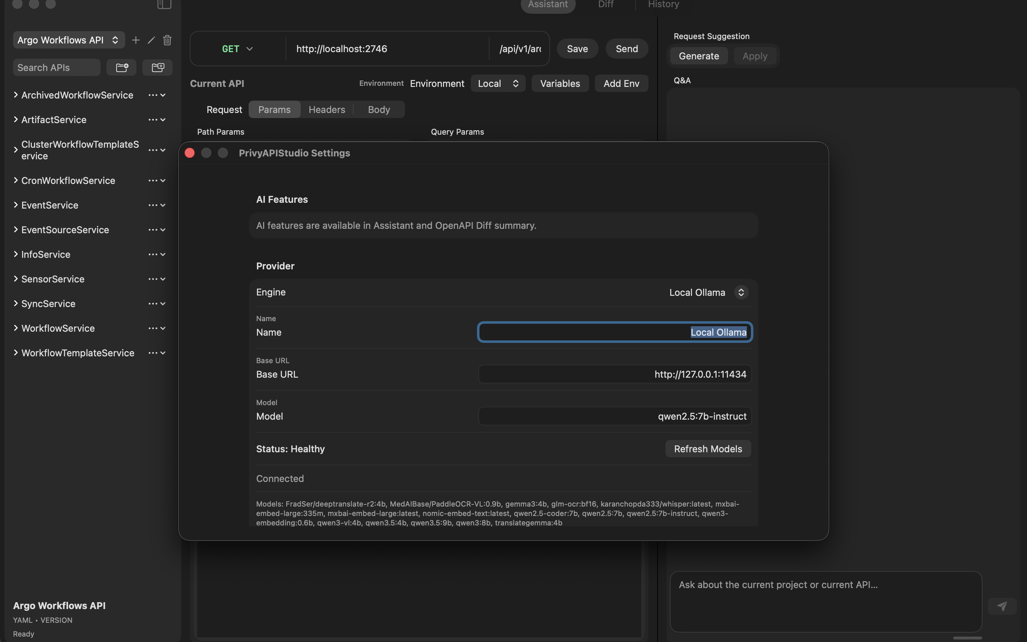Image resolution: width=1027 pixels, height=642 pixels.
Task: Open the Local environment selector
Action: 498,84
